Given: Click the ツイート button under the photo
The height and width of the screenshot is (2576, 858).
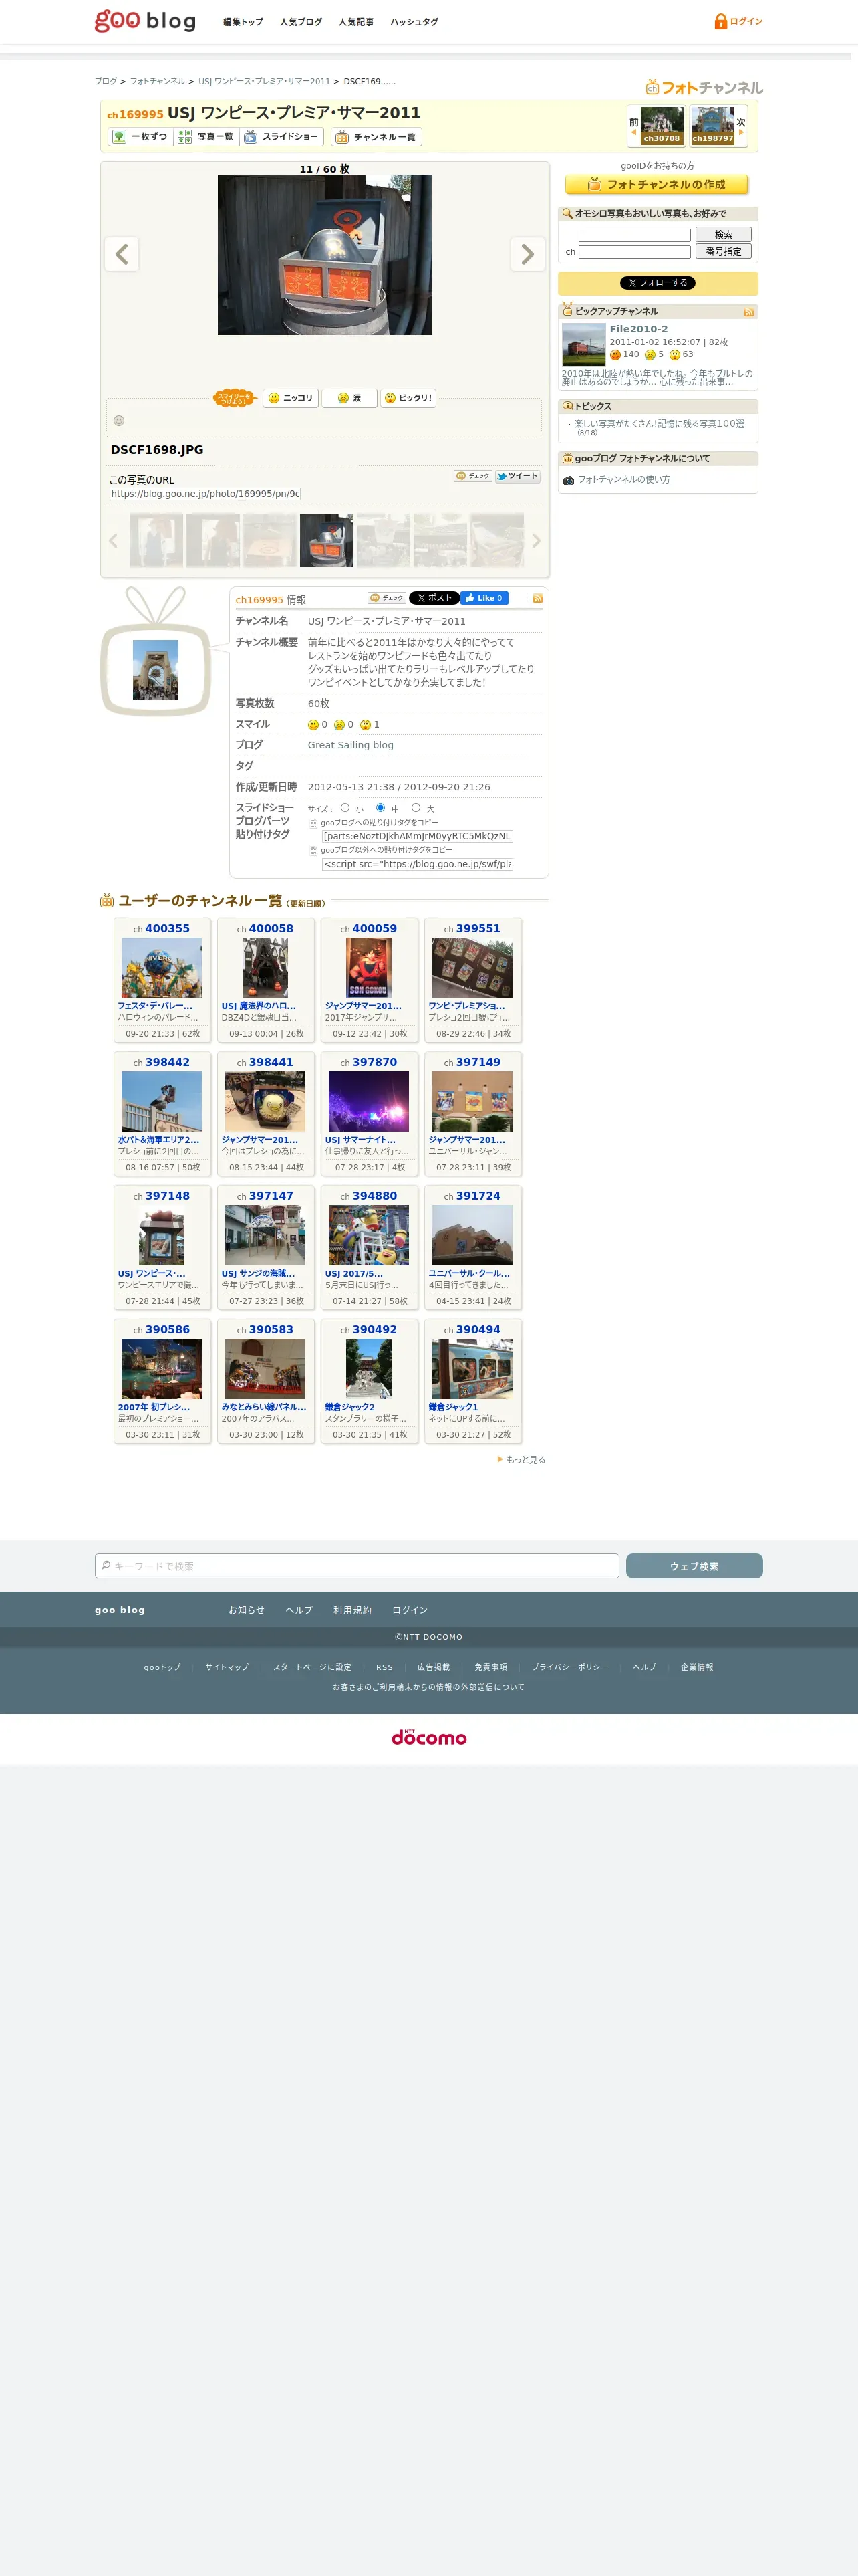Looking at the screenshot, I should pyautogui.click(x=517, y=476).
